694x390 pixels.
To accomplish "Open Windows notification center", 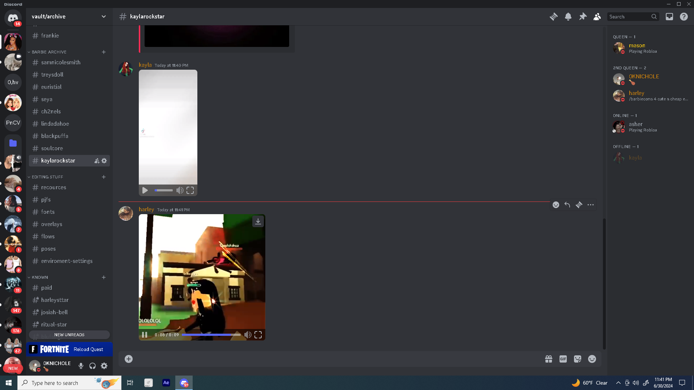I will click(682, 383).
